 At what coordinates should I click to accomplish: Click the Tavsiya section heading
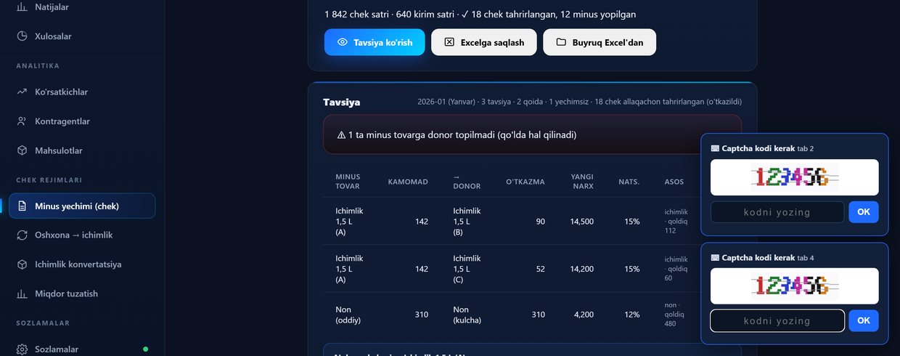[341, 102]
